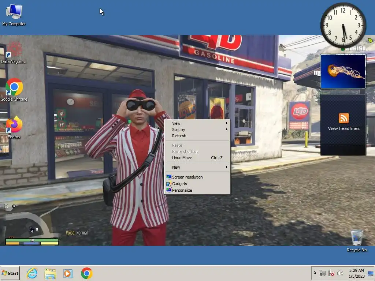
Task: Launch the Firefox desktop shortcut
Action: (x=14, y=128)
